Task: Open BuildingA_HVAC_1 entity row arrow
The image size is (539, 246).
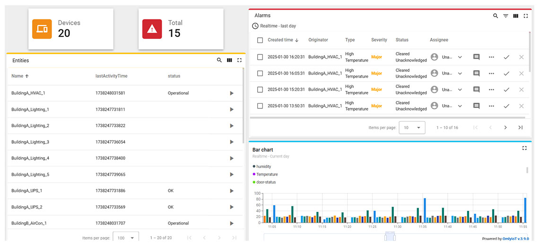Action: point(231,93)
